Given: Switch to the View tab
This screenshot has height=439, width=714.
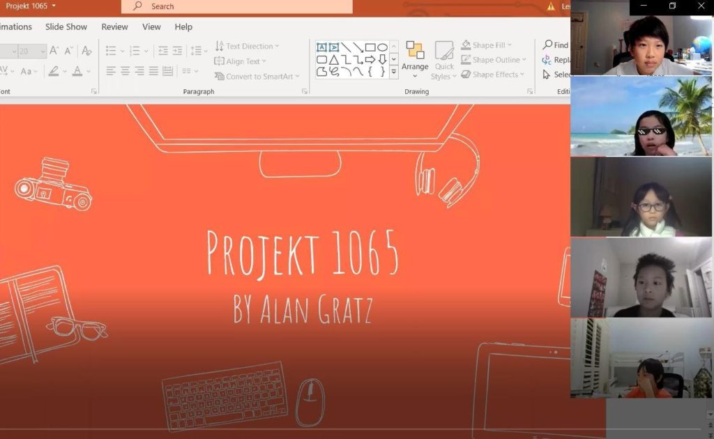Looking at the screenshot, I should click(x=151, y=27).
